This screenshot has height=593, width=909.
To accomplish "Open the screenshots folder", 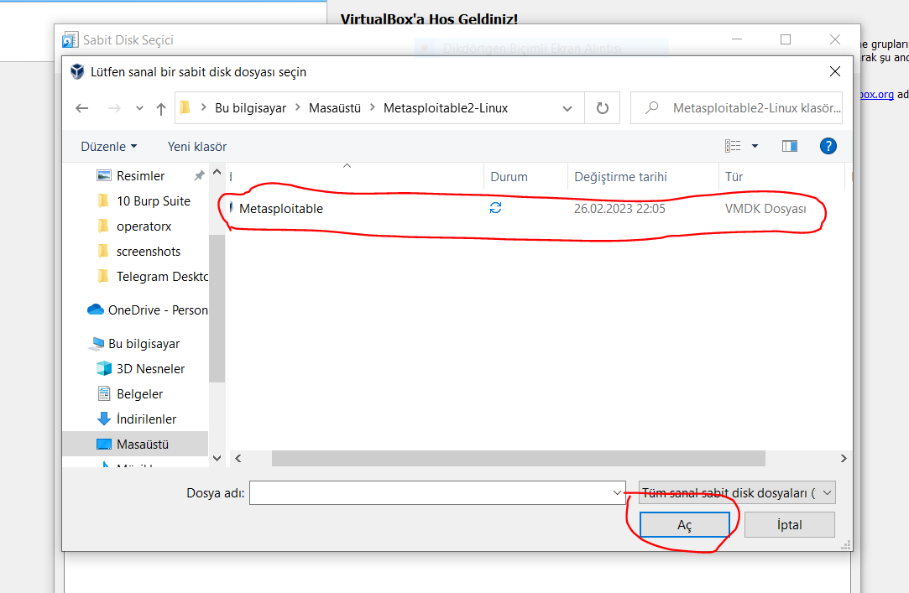I will tap(149, 252).
